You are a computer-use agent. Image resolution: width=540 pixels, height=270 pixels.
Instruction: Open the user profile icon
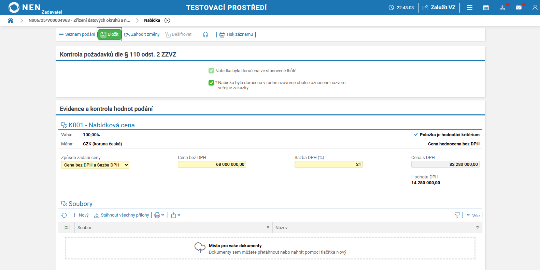coord(535,7)
